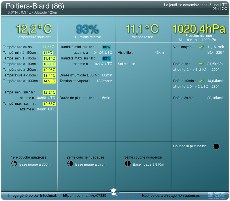Click the Sol mouillé. text
The height and width of the screenshot is (201, 230).
tap(127, 64)
